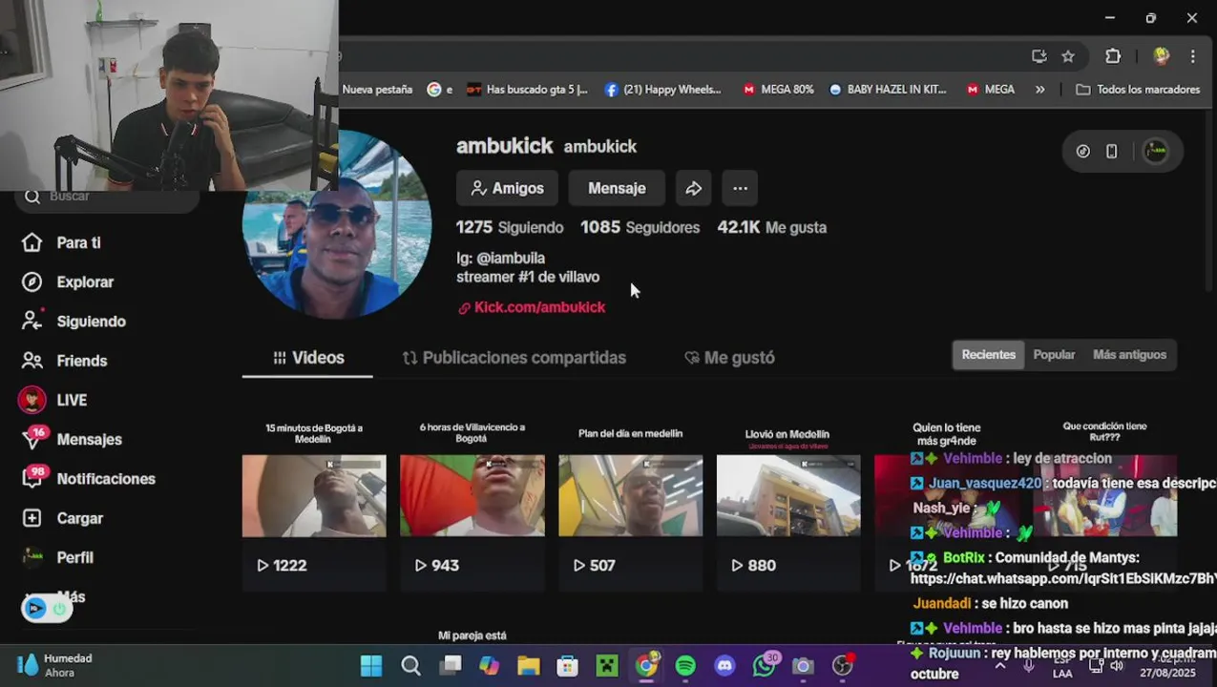1217x687 pixels.
Task: Open the Todos los marcadores folder
Action: [x=1137, y=90]
